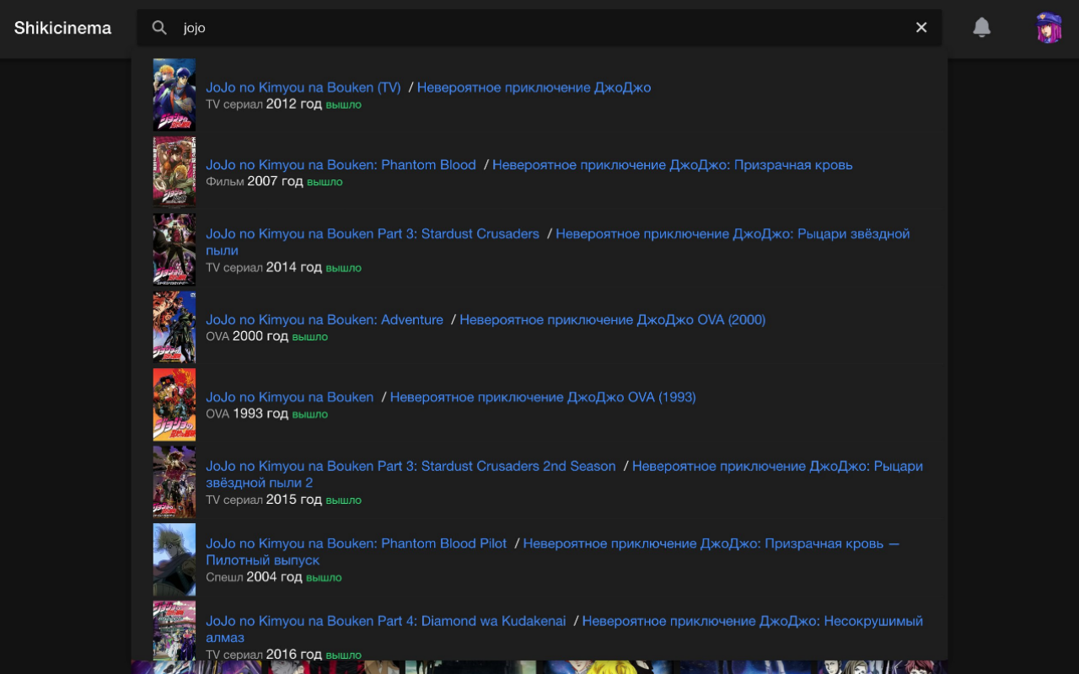This screenshot has width=1079, height=674.
Task: Open Невероятное приключение ДжоДжо Russian title
Action: pyautogui.click(x=534, y=88)
